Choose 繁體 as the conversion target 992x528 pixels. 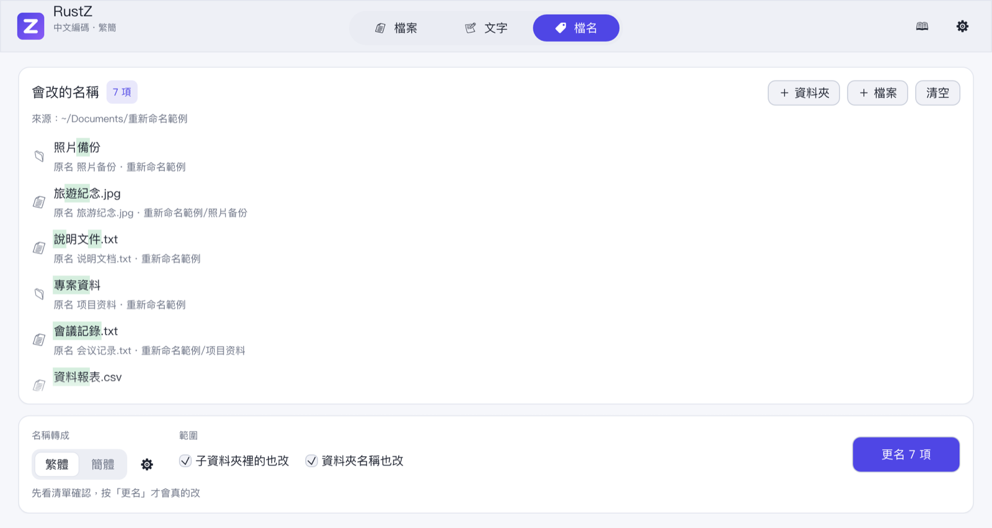coord(57,464)
